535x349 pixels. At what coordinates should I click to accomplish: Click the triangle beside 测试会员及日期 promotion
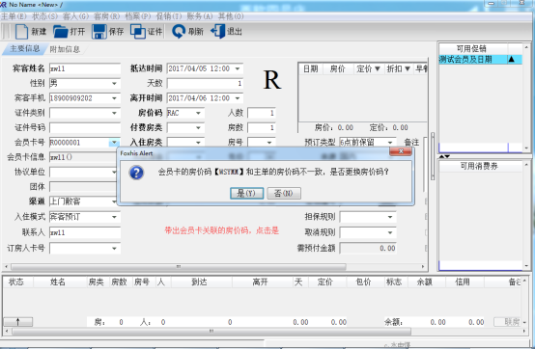511,59
